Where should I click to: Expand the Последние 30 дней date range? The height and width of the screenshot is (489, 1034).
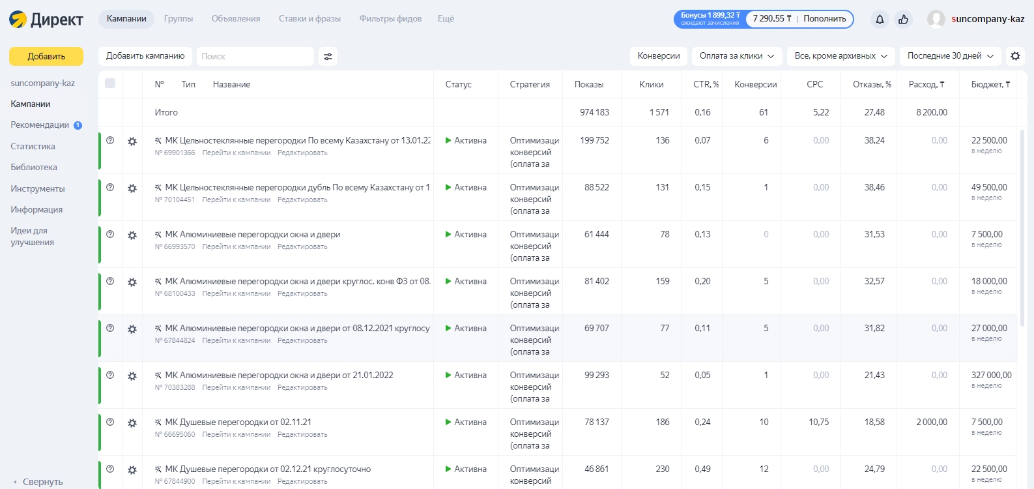click(x=950, y=56)
